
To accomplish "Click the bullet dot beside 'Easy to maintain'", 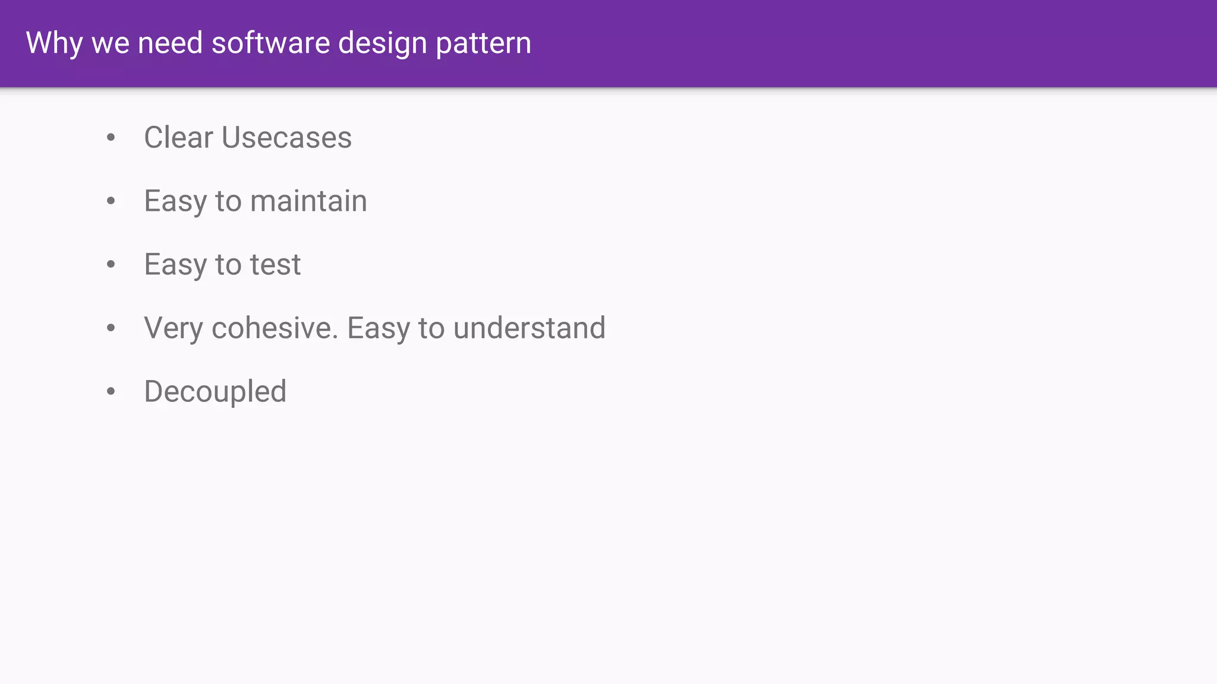I will [111, 201].
